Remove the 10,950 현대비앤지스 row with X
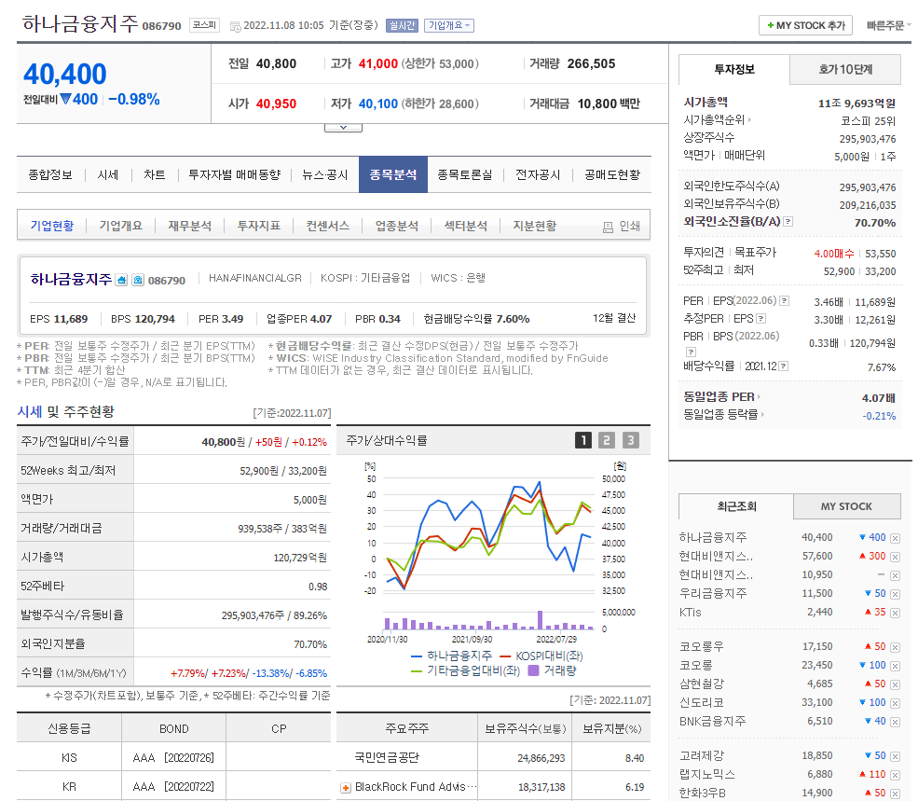Screen dimensions: 918x801 (895, 575)
